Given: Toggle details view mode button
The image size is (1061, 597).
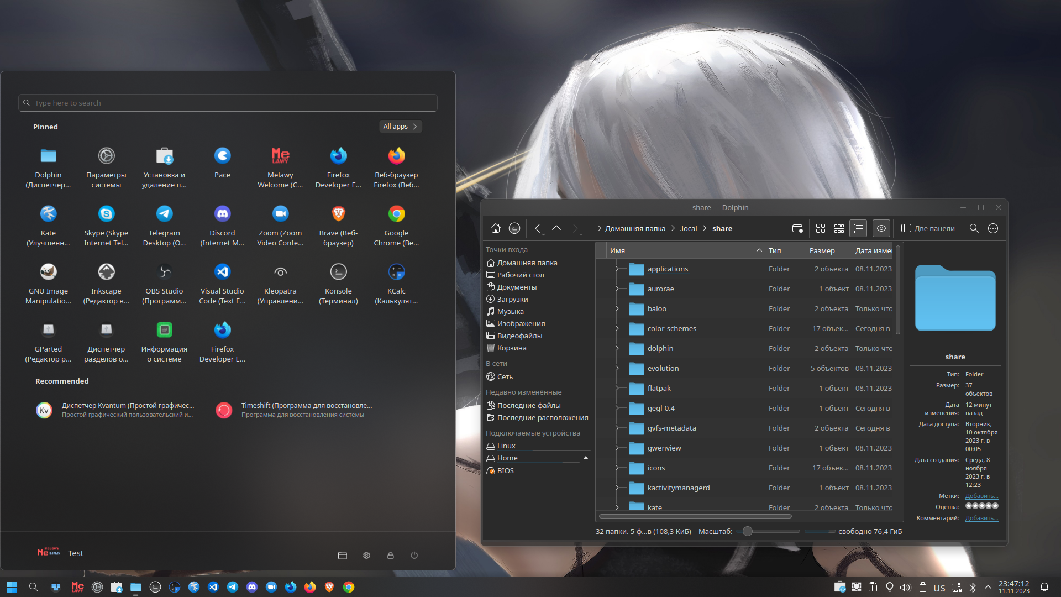Looking at the screenshot, I should coord(858,228).
